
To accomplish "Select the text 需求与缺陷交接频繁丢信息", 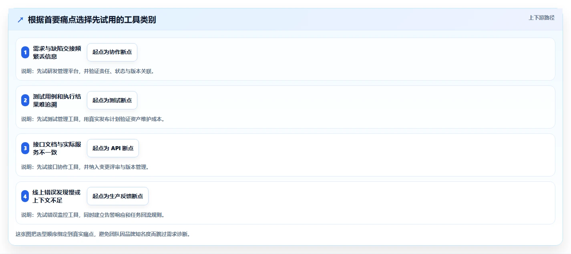I will tap(57, 52).
